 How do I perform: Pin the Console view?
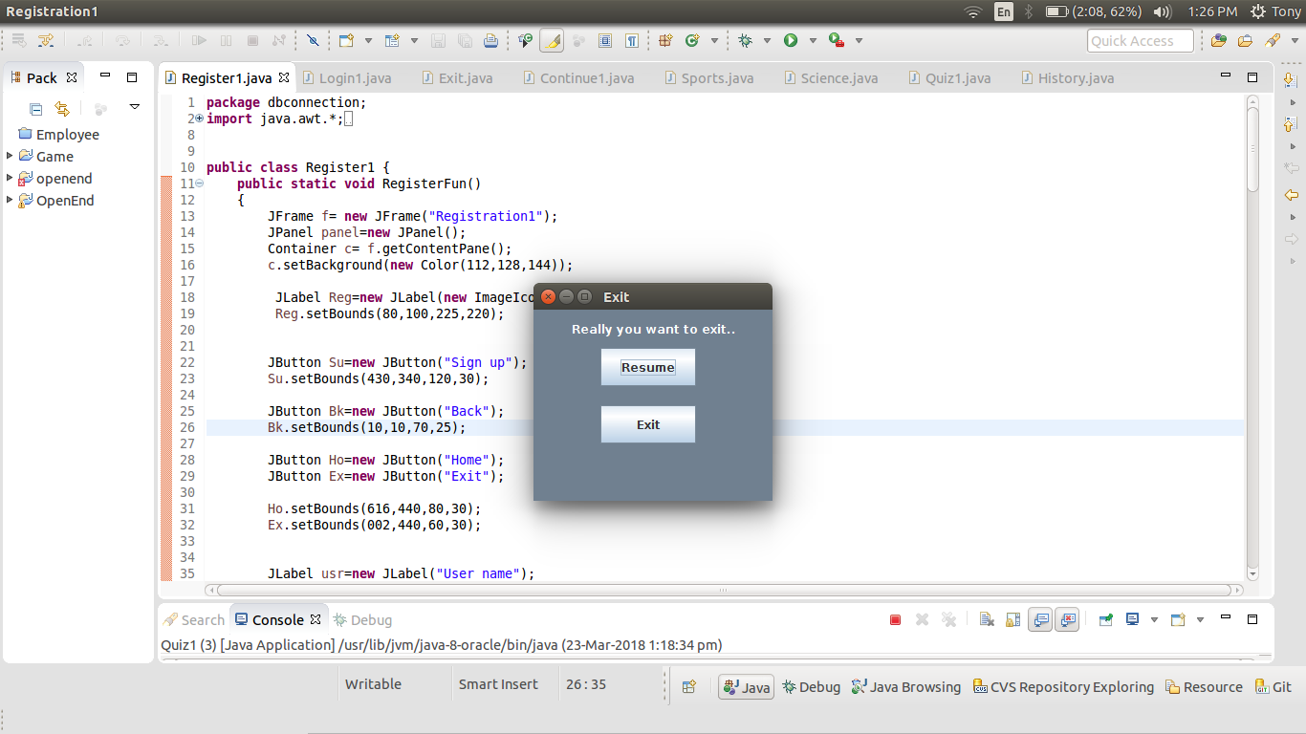1106,619
